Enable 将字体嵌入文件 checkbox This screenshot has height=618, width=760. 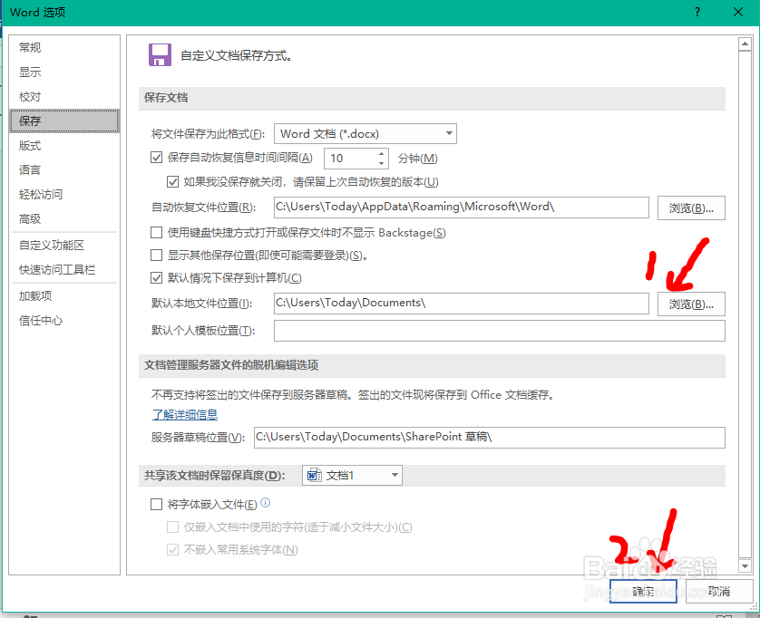click(156, 504)
